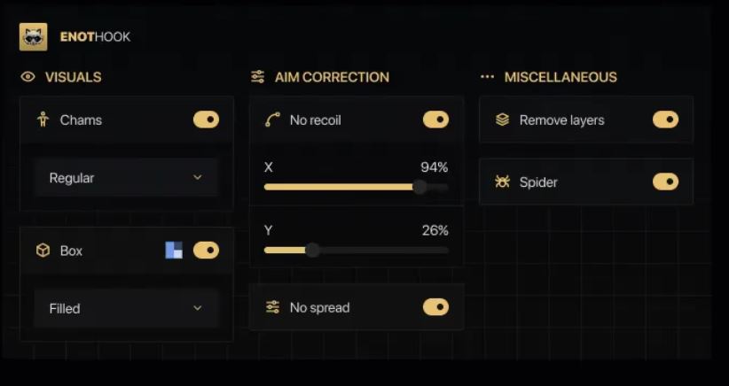729x386 pixels.
Task: Open the Regular chams style dropdown
Action: coord(126,178)
